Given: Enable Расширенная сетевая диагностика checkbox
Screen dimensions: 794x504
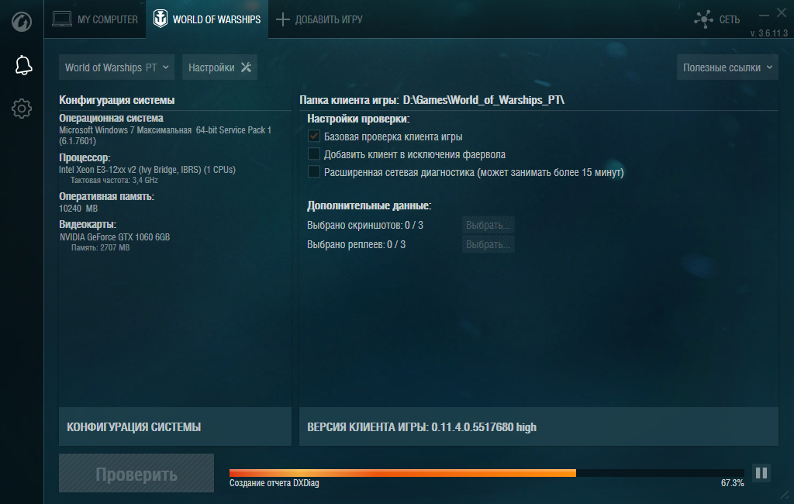Looking at the screenshot, I should [314, 171].
